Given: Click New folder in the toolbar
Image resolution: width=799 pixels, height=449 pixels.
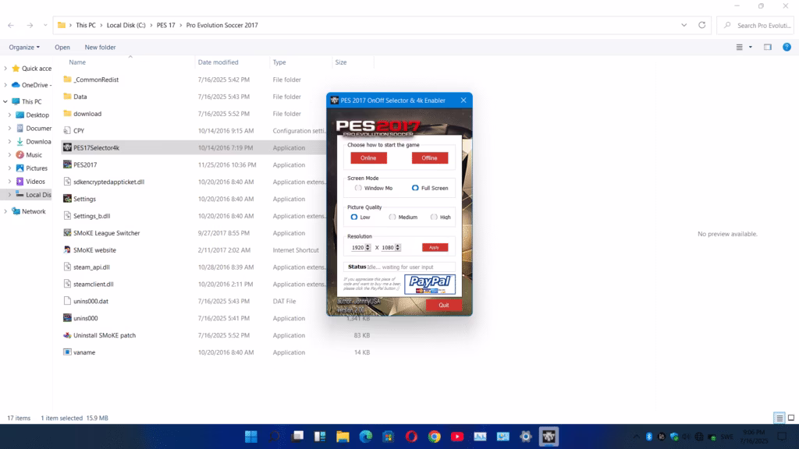Looking at the screenshot, I should click(x=100, y=47).
